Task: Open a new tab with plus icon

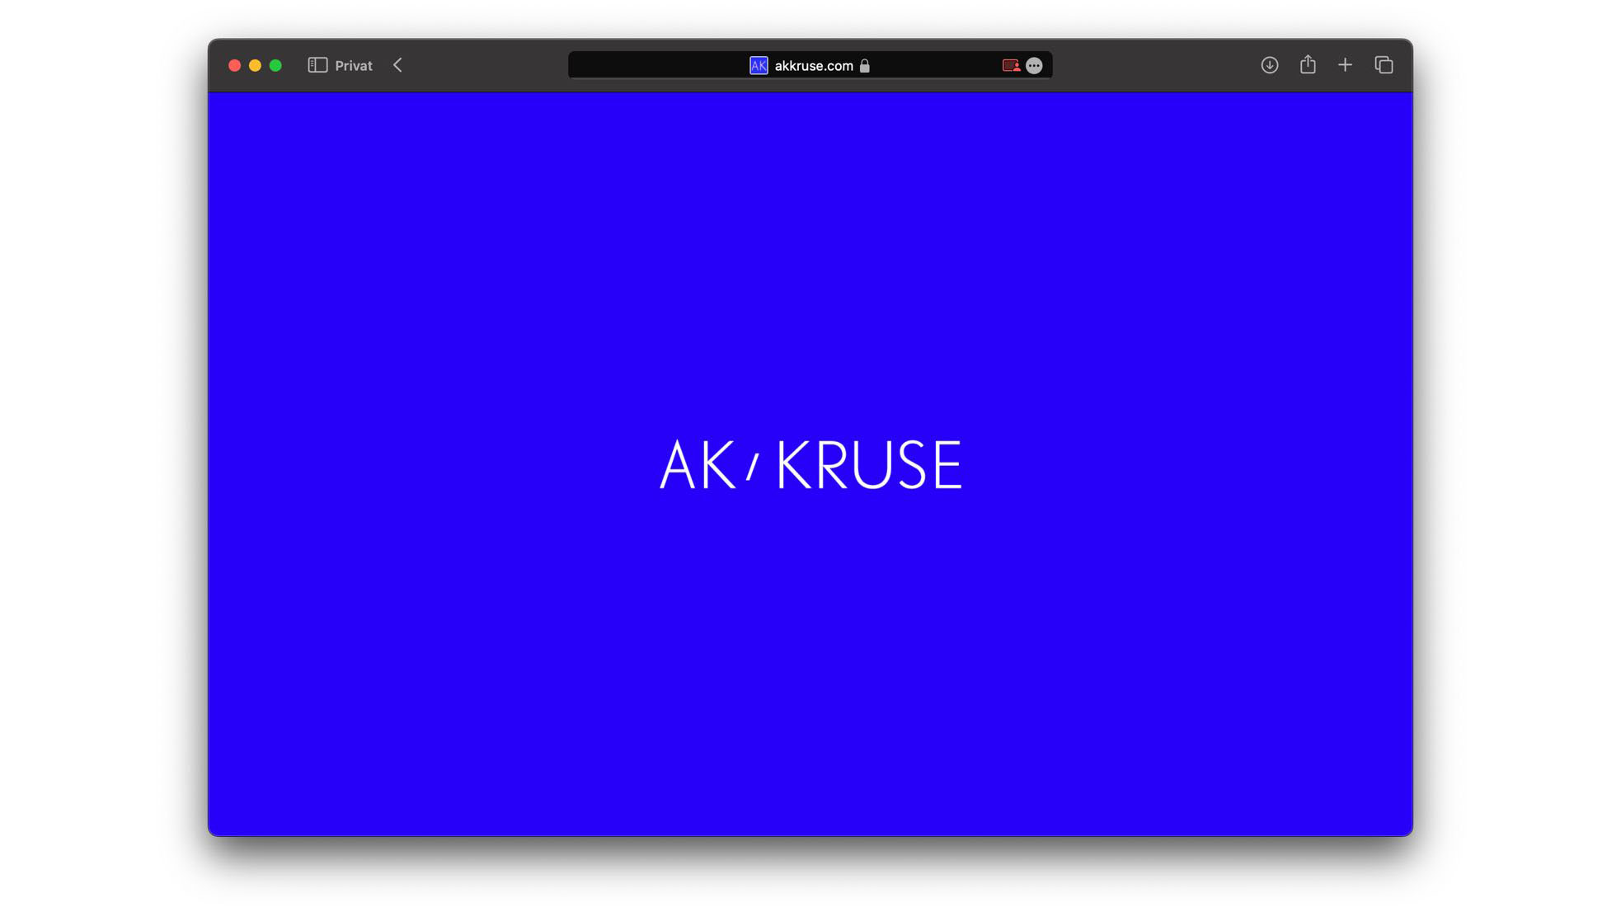Action: point(1345,65)
